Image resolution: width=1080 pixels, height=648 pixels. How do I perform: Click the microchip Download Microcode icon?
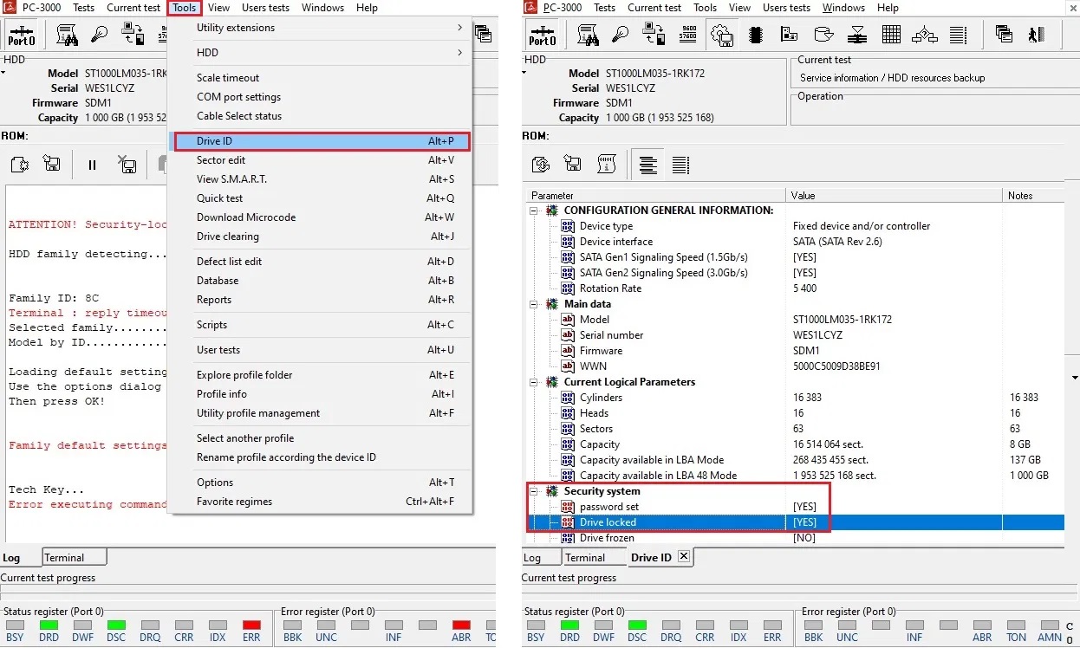click(x=756, y=35)
